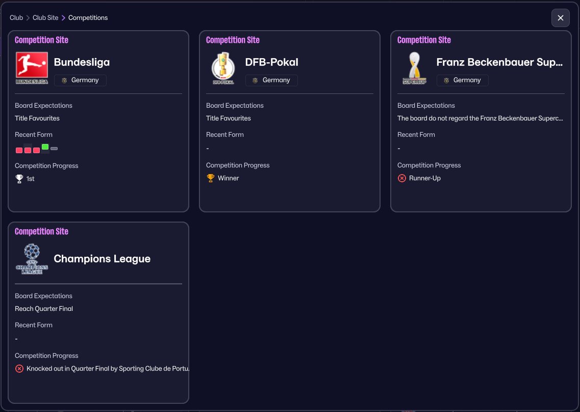580x412 pixels.
Task: Close the Competitions panel with X button
Action: pos(561,18)
